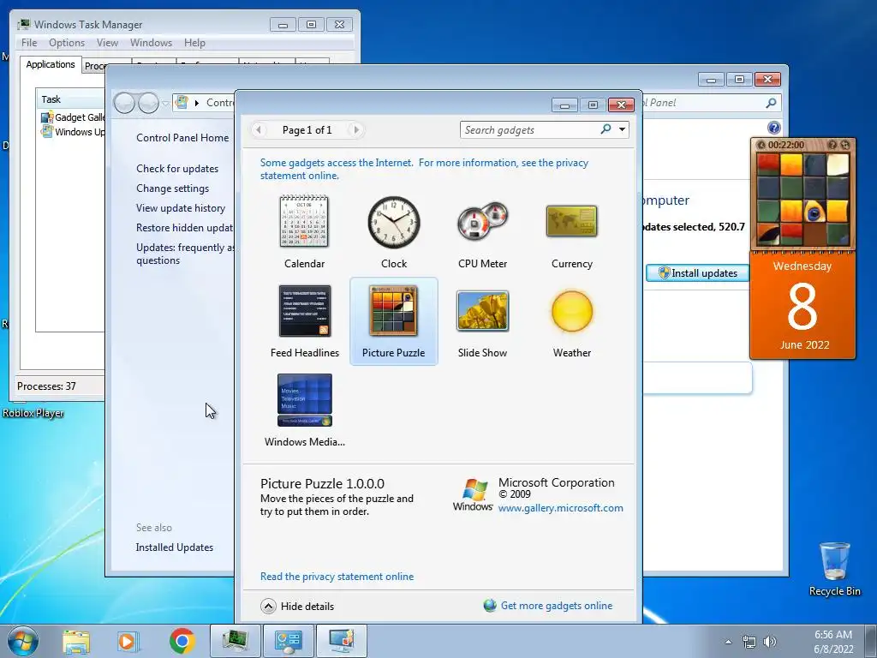Open recent pages dropdown in Control Panel

pos(165,104)
